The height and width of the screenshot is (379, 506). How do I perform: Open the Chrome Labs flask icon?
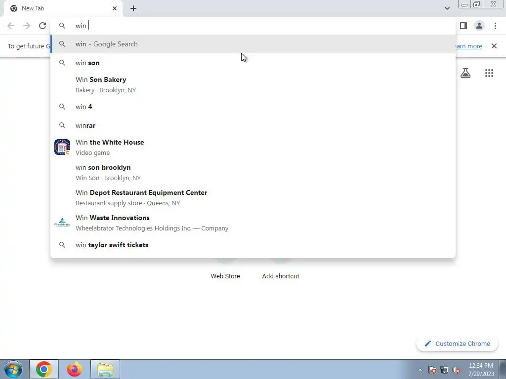(x=465, y=73)
